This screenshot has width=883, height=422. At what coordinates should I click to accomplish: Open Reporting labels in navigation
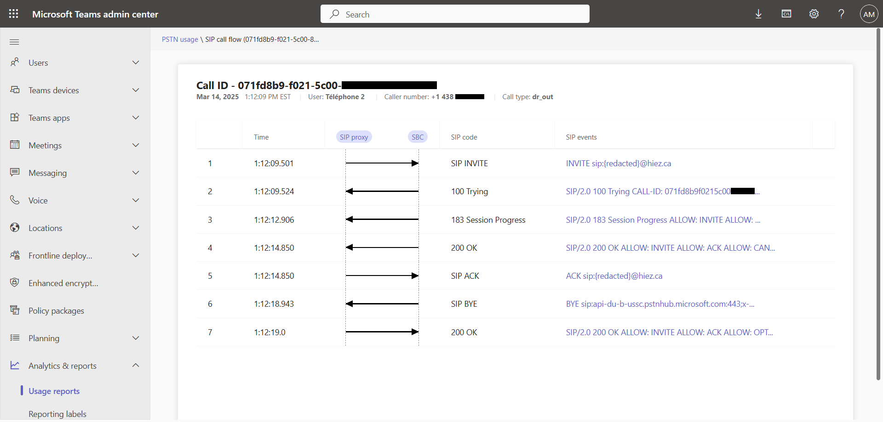click(x=57, y=414)
